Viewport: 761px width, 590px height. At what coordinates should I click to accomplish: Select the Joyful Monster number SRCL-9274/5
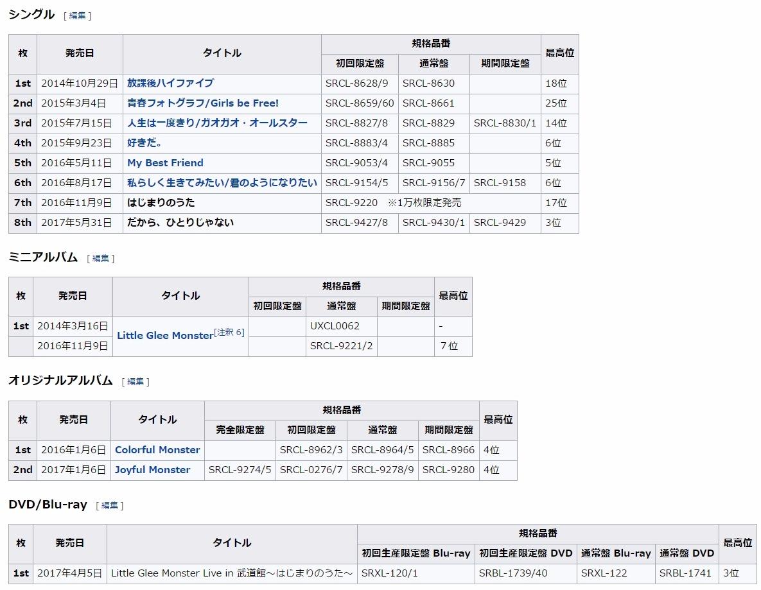pyautogui.click(x=240, y=470)
